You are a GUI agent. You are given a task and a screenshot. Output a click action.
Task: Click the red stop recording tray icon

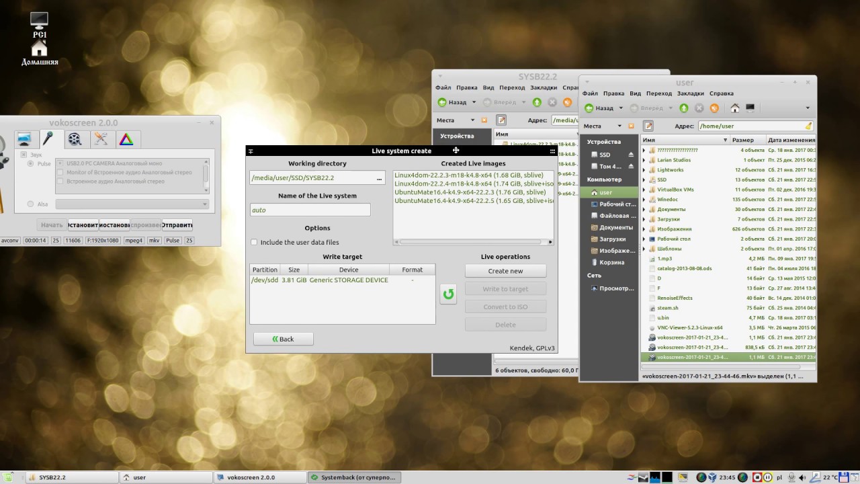point(757,477)
